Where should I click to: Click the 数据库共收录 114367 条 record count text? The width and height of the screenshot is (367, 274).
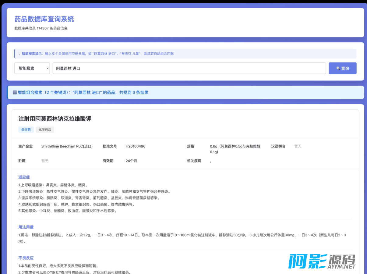click(x=41, y=28)
